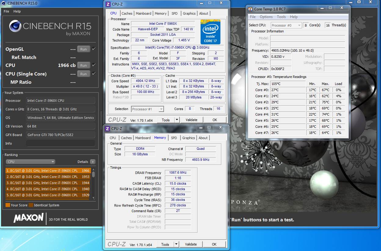The image size is (381, 251).
Task: Select ranking entry with score 1953
Action: [48, 177]
